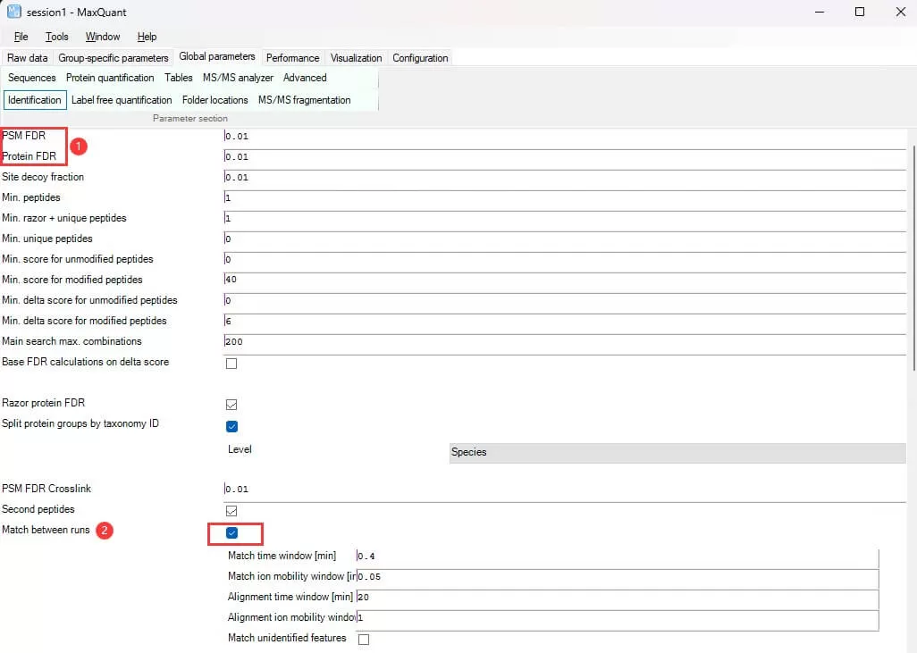Open the File menu
Image resolution: width=917 pixels, height=653 pixels.
point(21,37)
